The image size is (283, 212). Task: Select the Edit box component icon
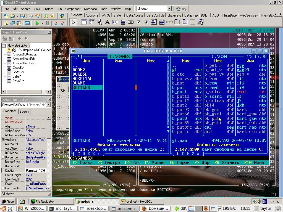[115, 22]
